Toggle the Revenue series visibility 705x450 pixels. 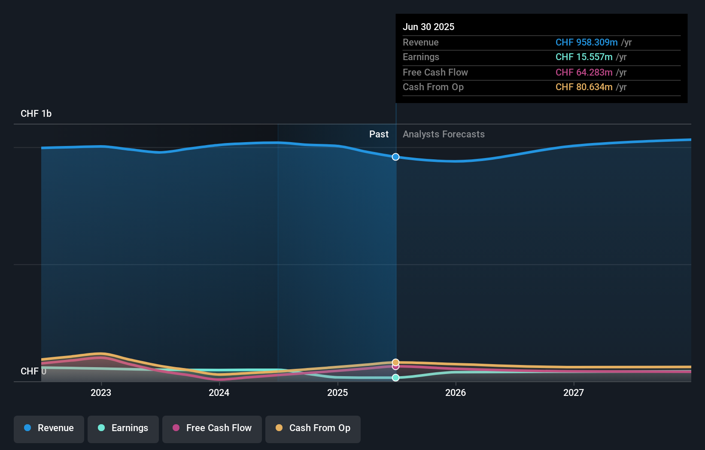coord(49,429)
